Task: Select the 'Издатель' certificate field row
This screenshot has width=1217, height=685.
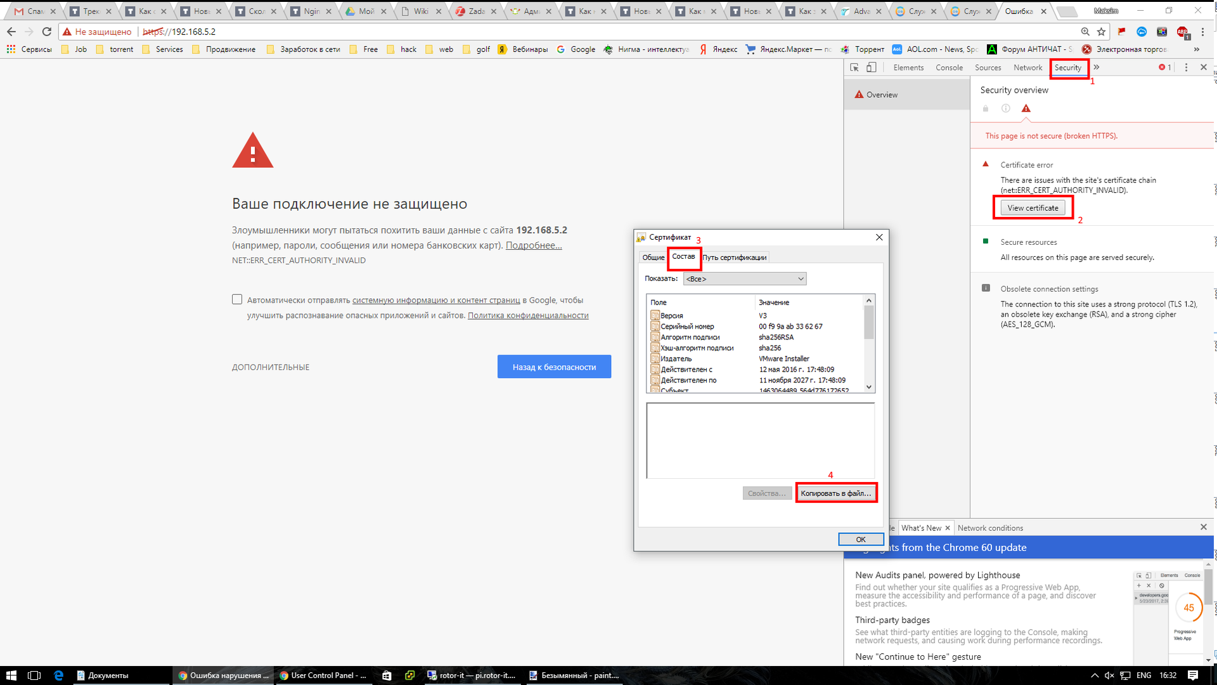Action: tap(756, 358)
